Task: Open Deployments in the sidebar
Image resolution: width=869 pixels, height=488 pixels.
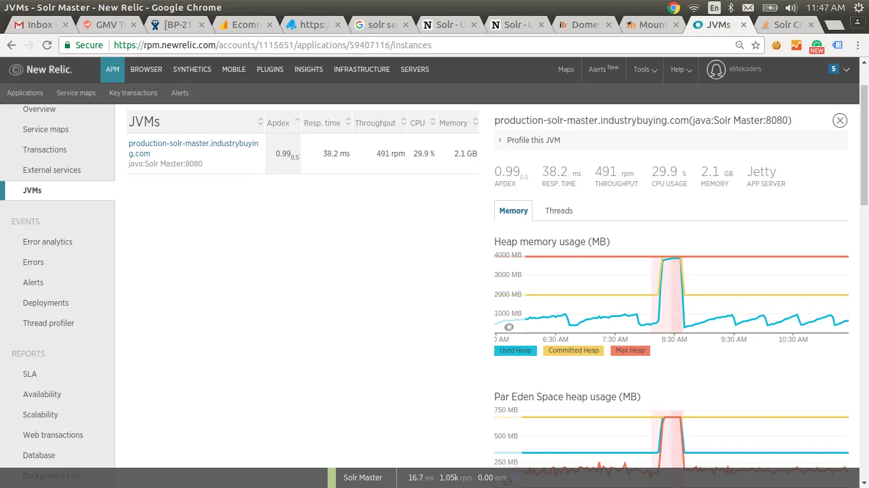Action: pos(46,303)
